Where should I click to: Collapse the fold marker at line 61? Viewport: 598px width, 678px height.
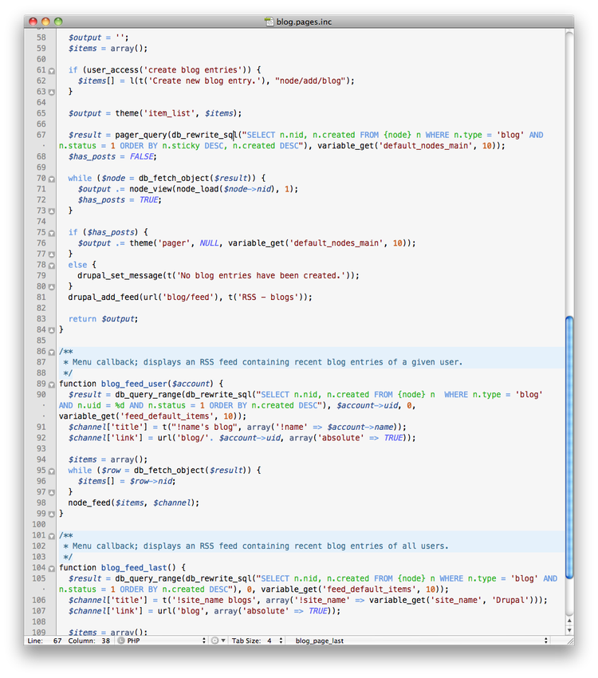(x=51, y=70)
